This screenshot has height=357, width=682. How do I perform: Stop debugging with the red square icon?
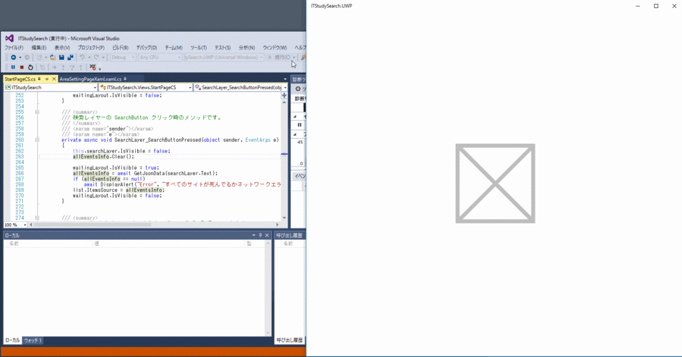tap(22, 67)
